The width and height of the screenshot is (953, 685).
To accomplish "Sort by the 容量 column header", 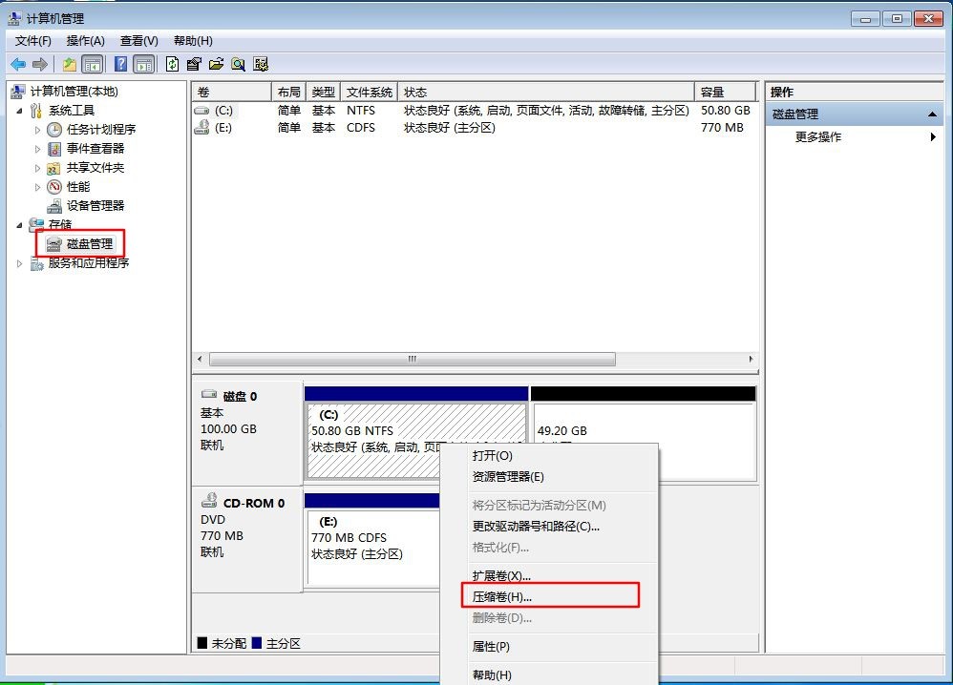I will (725, 92).
